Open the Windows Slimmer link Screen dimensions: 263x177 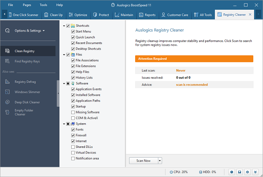tap(28, 92)
